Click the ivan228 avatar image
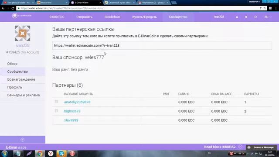 tap(22, 33)
